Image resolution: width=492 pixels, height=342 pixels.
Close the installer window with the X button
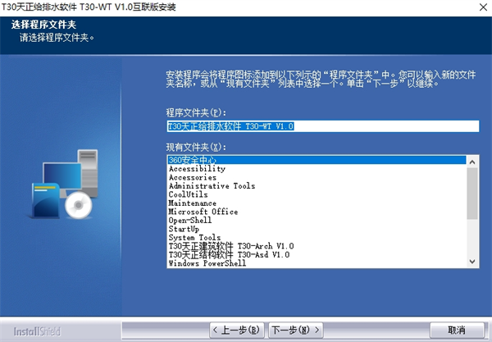click(483, 7)
